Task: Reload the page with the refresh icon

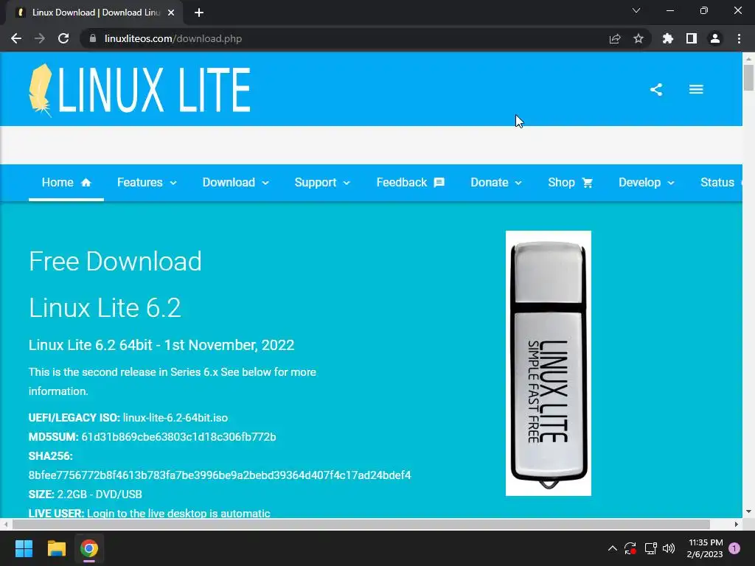Action: tap(63, 38)
